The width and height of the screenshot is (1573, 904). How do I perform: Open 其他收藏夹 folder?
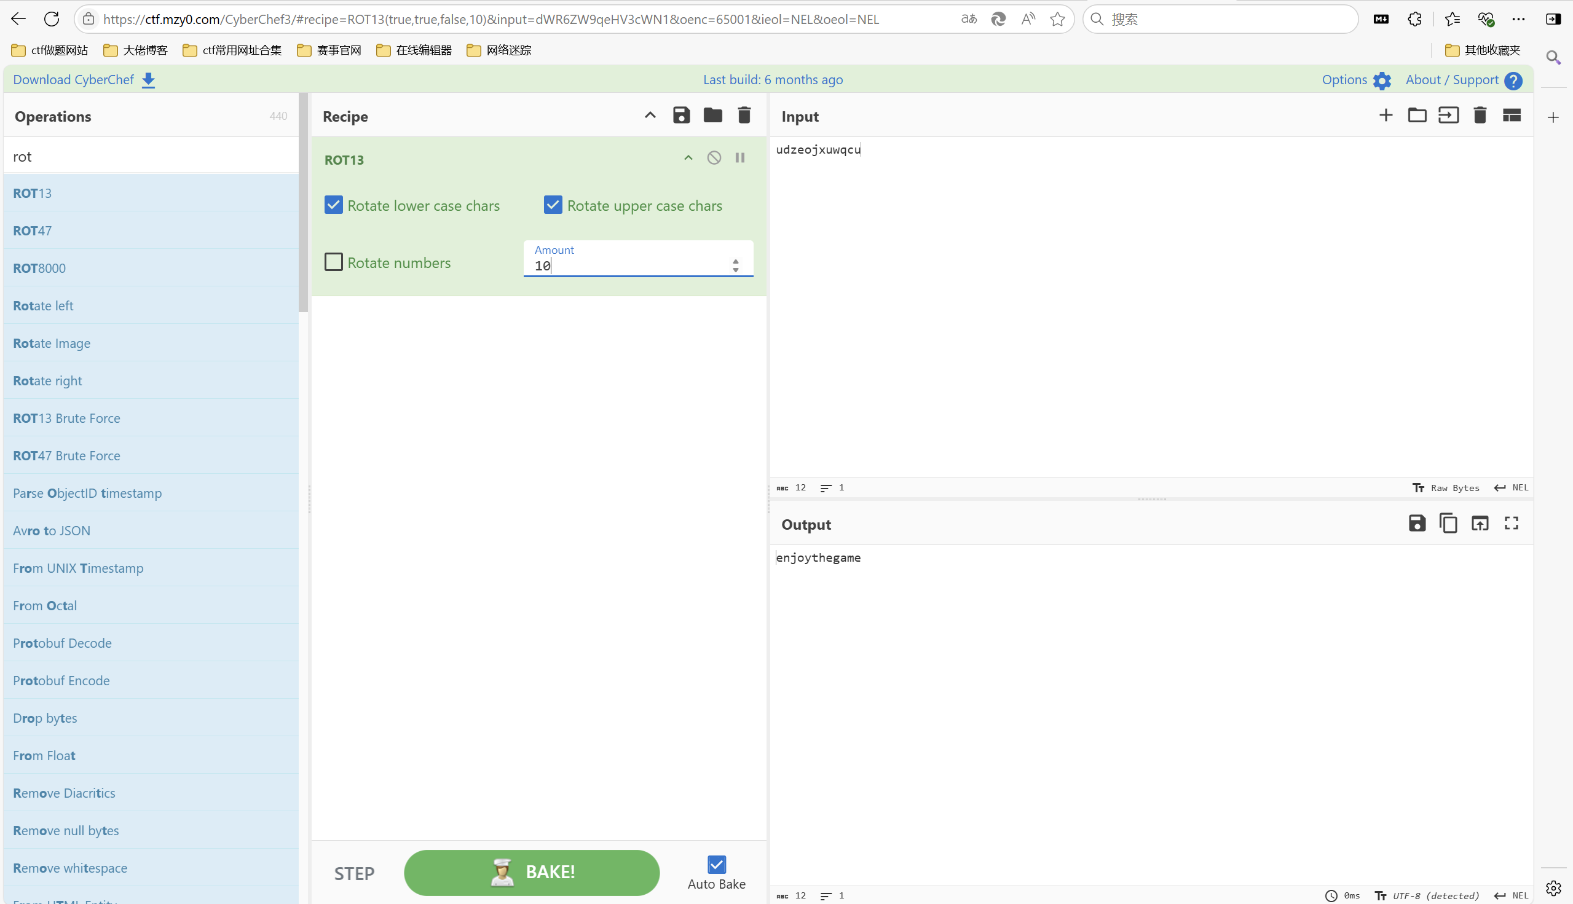tap(1483, 50)
